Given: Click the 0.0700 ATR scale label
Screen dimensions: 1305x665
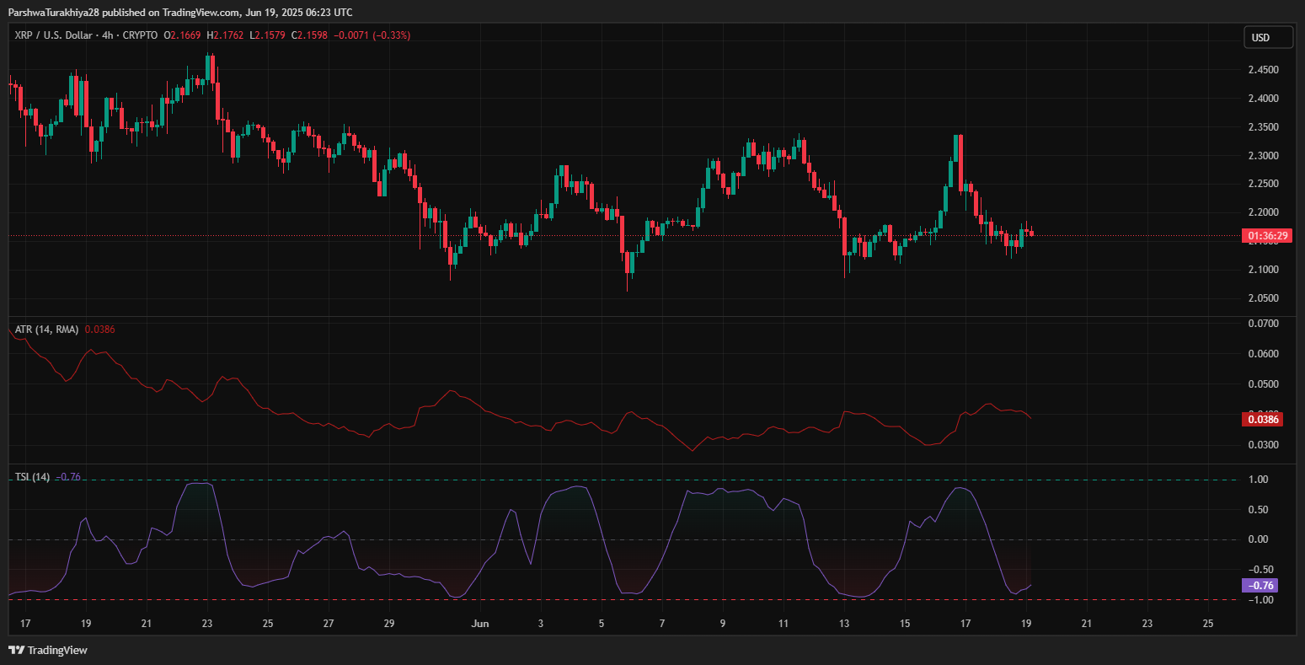Looking at the screenshot, I should [1263, 324].
